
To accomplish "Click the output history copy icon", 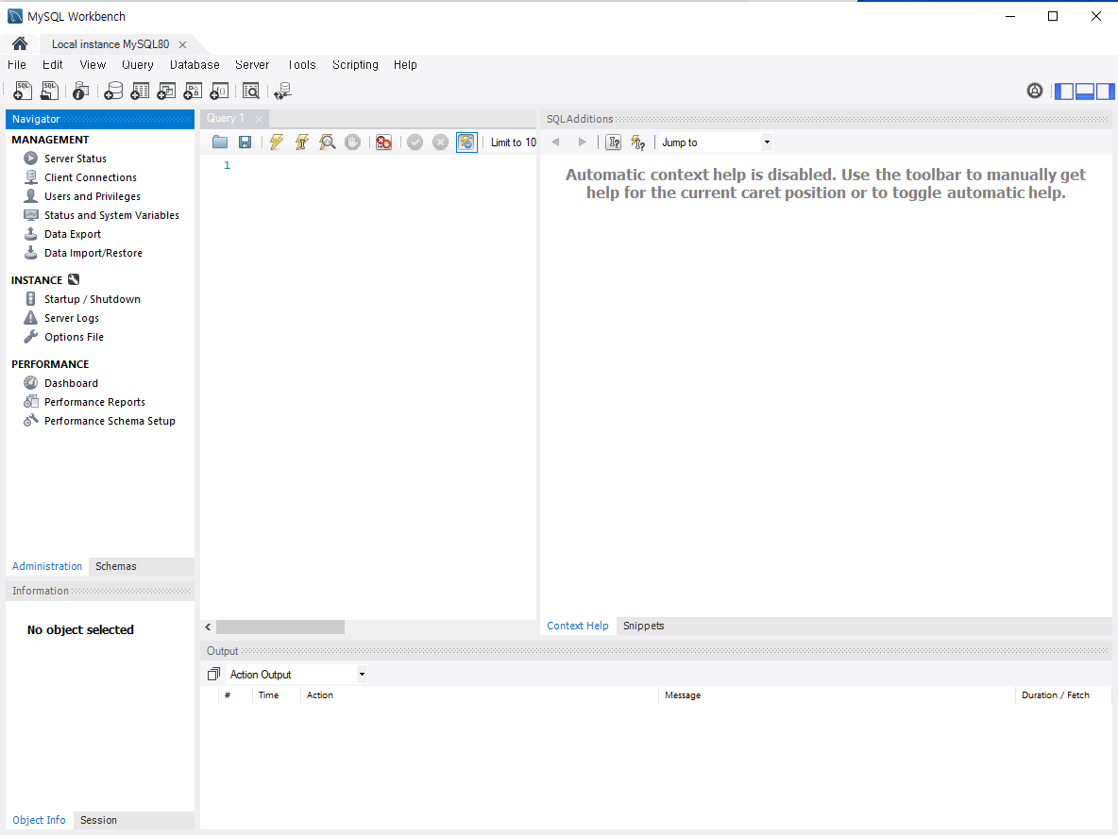I will (x=214, y=674).
